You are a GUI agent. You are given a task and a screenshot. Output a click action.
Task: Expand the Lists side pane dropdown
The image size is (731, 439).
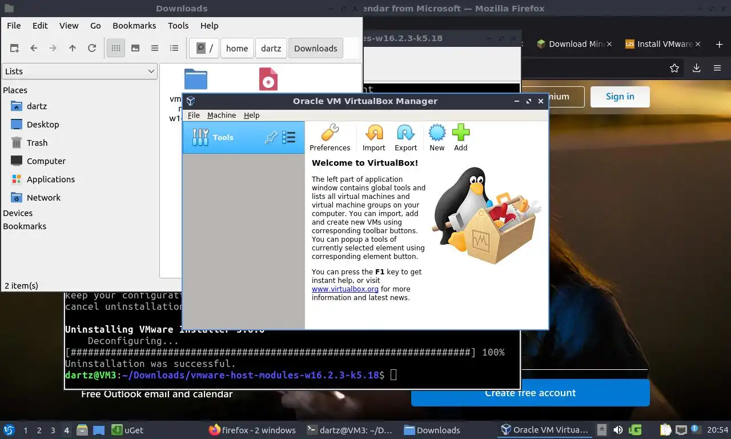click(79, 71)
